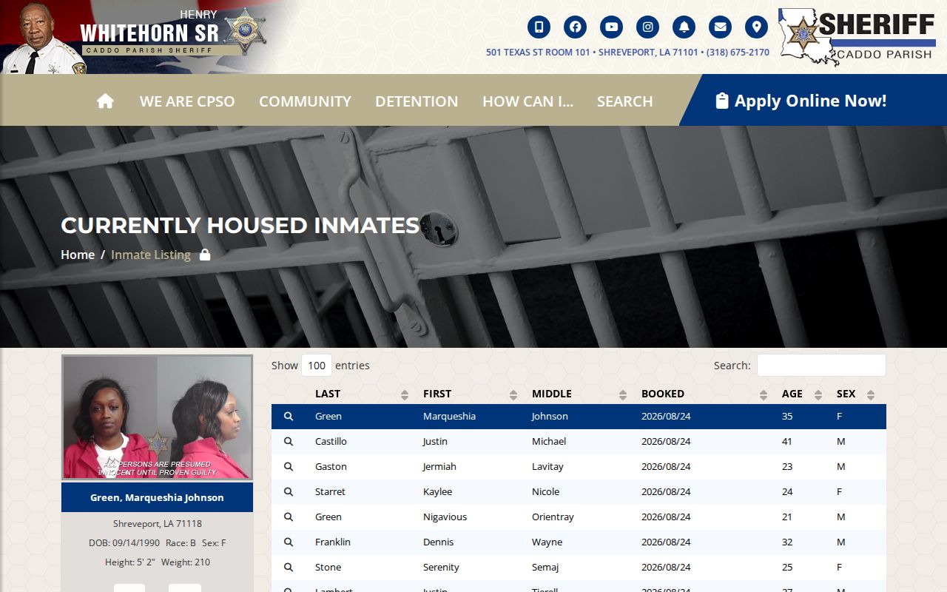Open the COMMUNITY menu

coord(305,101)
